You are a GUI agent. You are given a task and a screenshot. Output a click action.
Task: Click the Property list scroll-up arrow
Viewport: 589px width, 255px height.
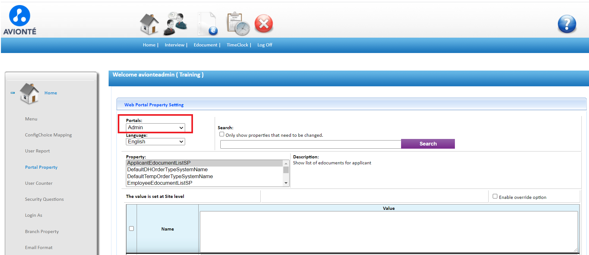tap(286, 163)
